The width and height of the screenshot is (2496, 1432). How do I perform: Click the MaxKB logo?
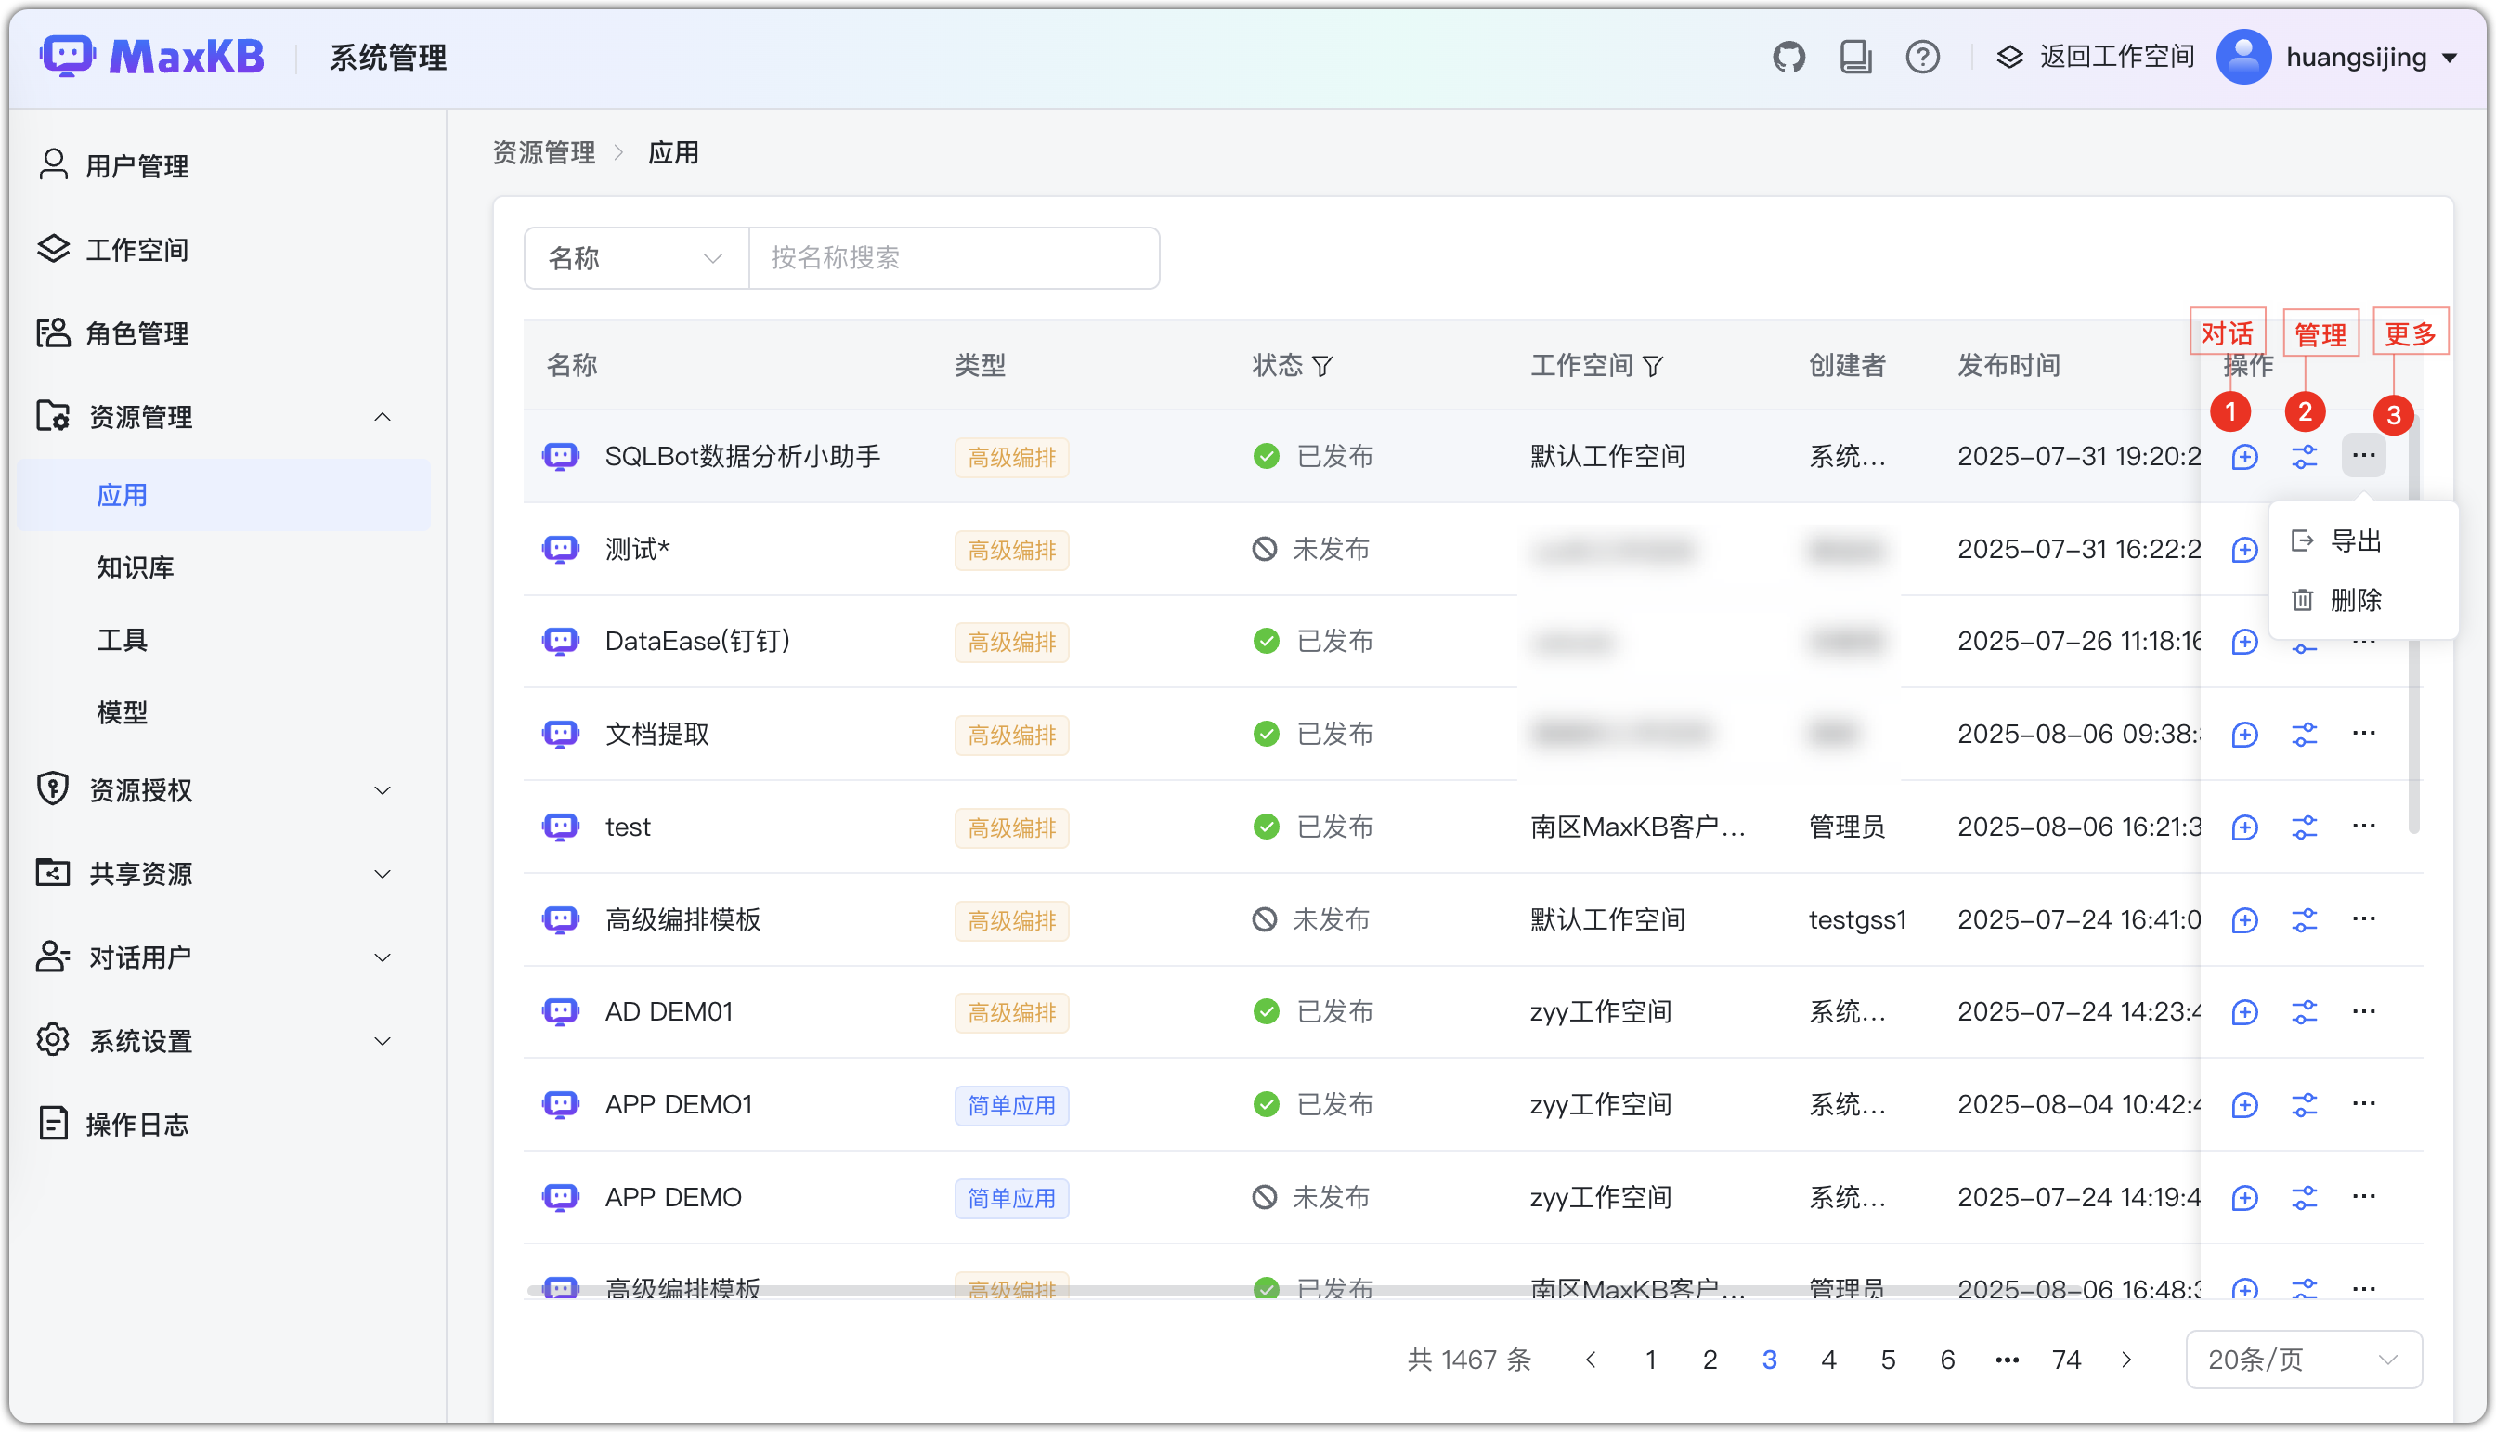[x=152, y=57]
